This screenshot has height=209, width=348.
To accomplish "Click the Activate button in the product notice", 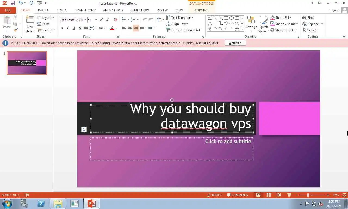I will point(235,43).
